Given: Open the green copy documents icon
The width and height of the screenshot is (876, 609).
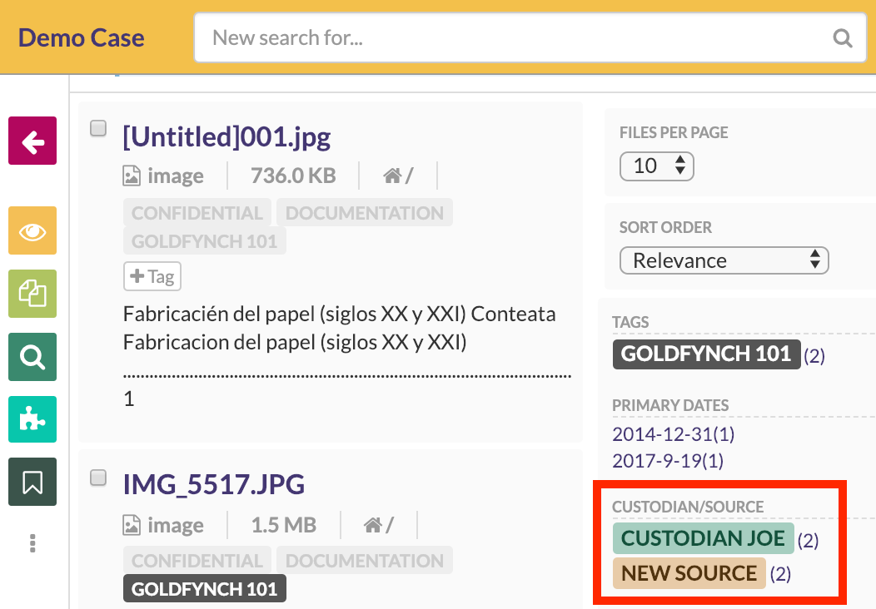Looking at the screenshot, I should 32,294.
